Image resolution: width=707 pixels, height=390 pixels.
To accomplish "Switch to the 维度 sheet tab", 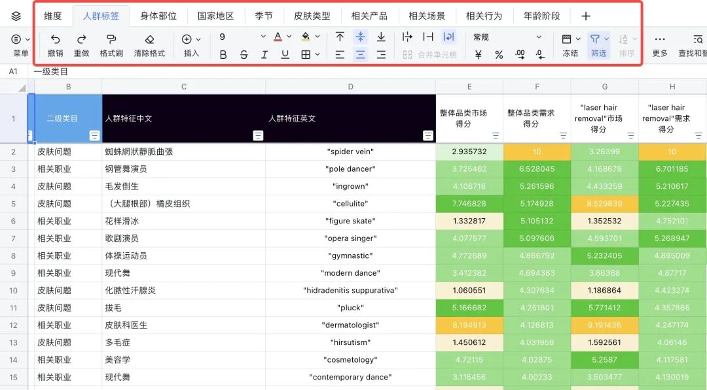I will pos(53,16).
